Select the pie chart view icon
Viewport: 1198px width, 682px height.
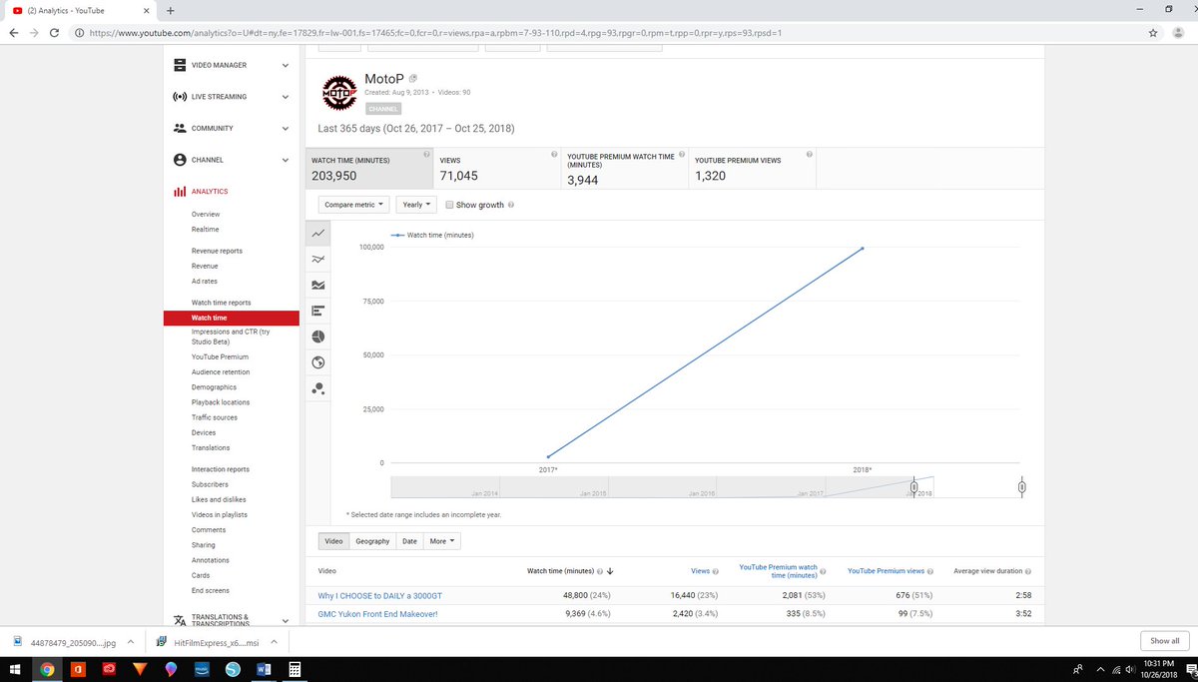[318, 337]
